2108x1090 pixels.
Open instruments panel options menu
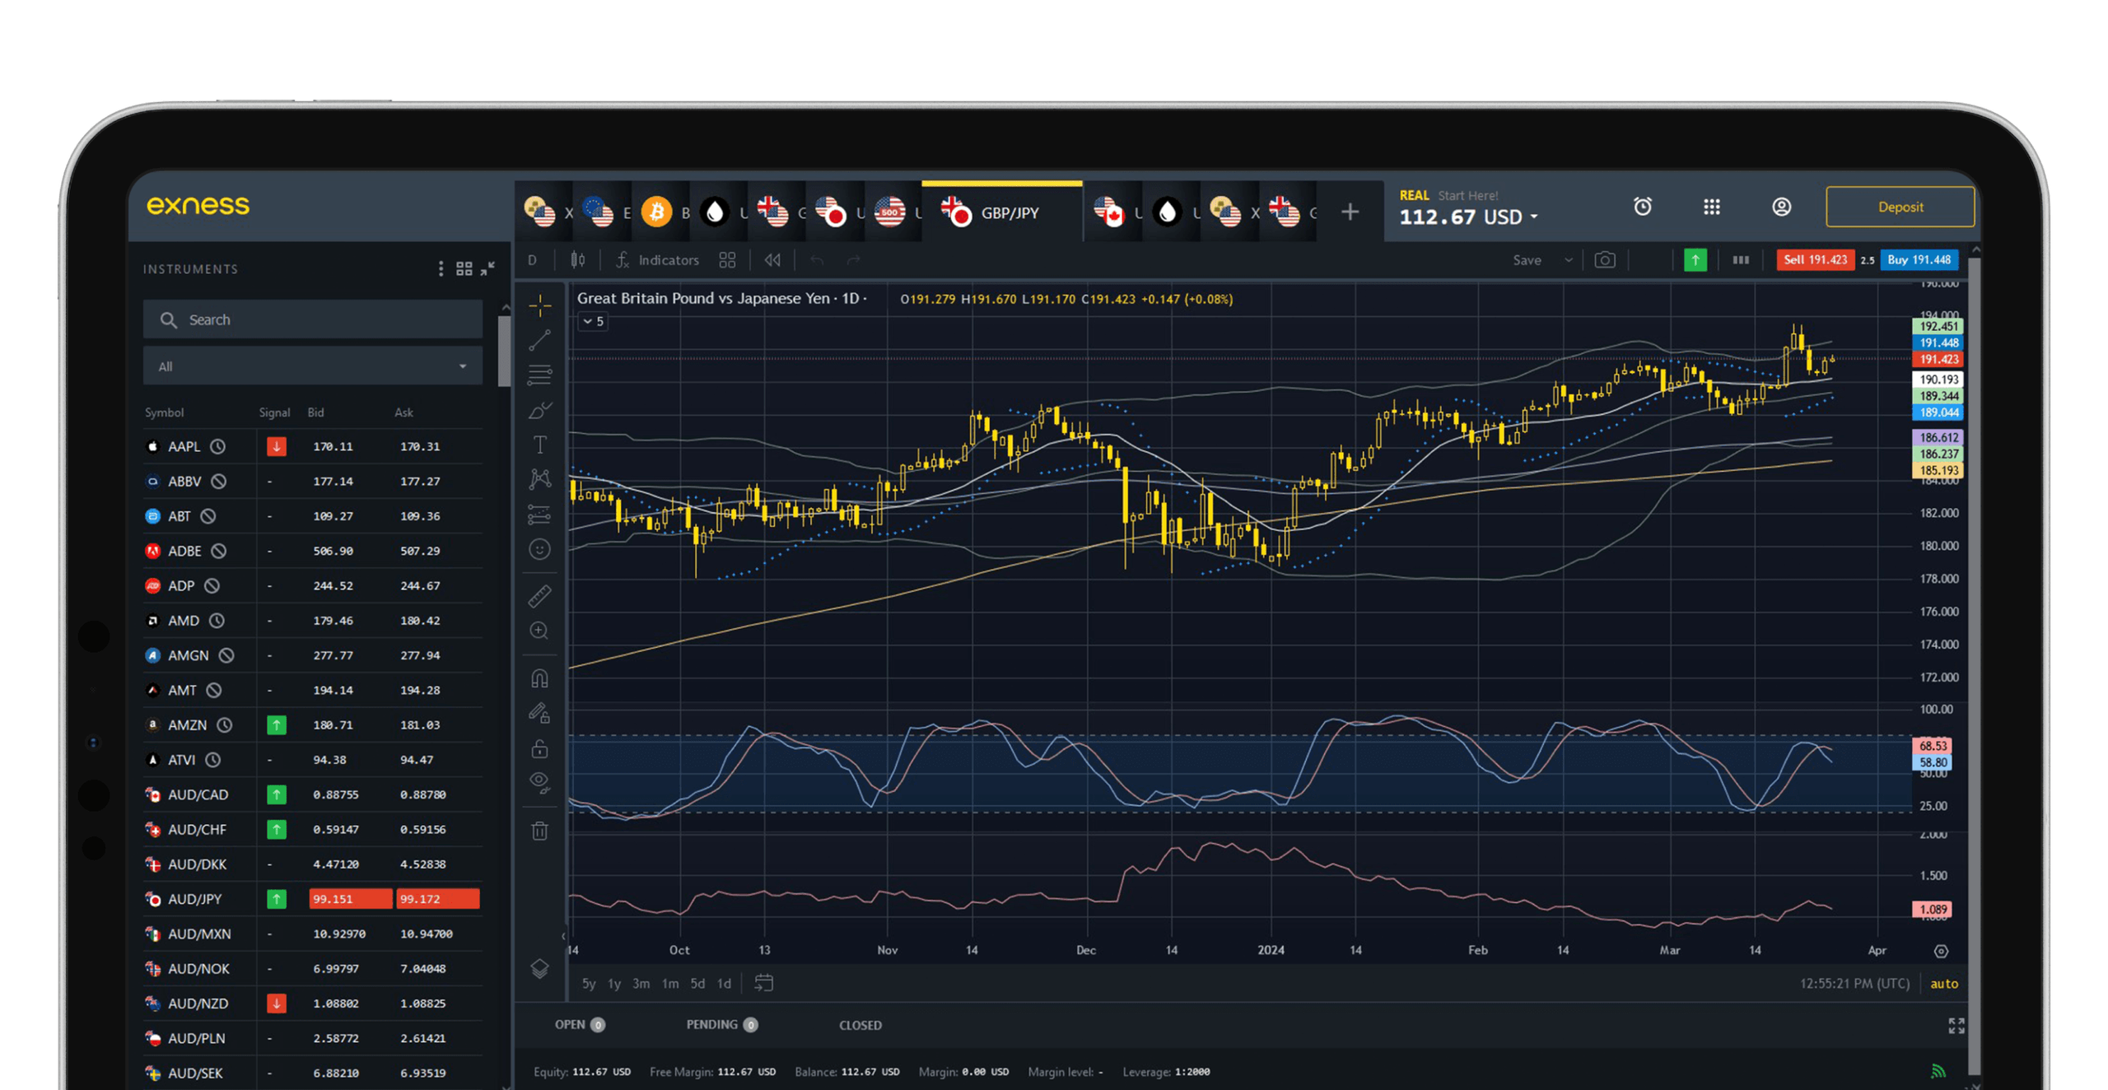441,269
